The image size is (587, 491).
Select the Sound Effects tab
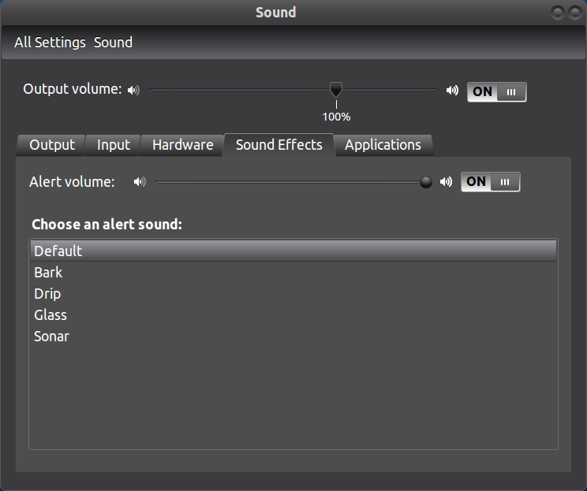pyautogui.click(x=279, y=145)
